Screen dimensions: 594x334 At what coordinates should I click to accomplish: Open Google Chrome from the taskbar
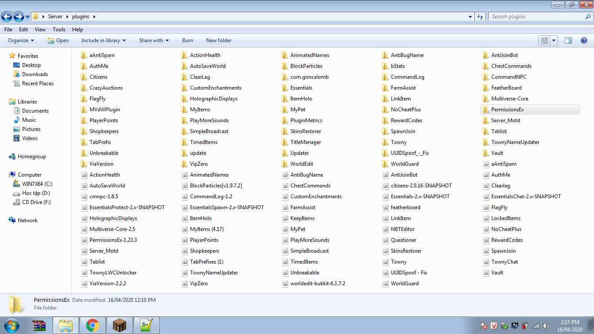pos(92,325)
